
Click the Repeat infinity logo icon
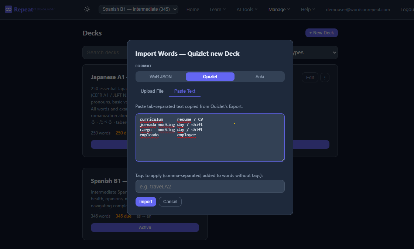[x=8, y=10]
